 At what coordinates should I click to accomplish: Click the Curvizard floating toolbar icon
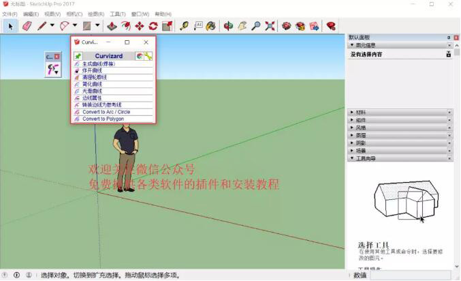tap(53, 69)
